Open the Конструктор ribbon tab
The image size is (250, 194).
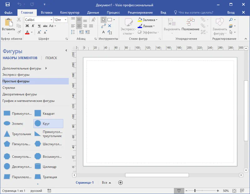[x=70, y=12]
